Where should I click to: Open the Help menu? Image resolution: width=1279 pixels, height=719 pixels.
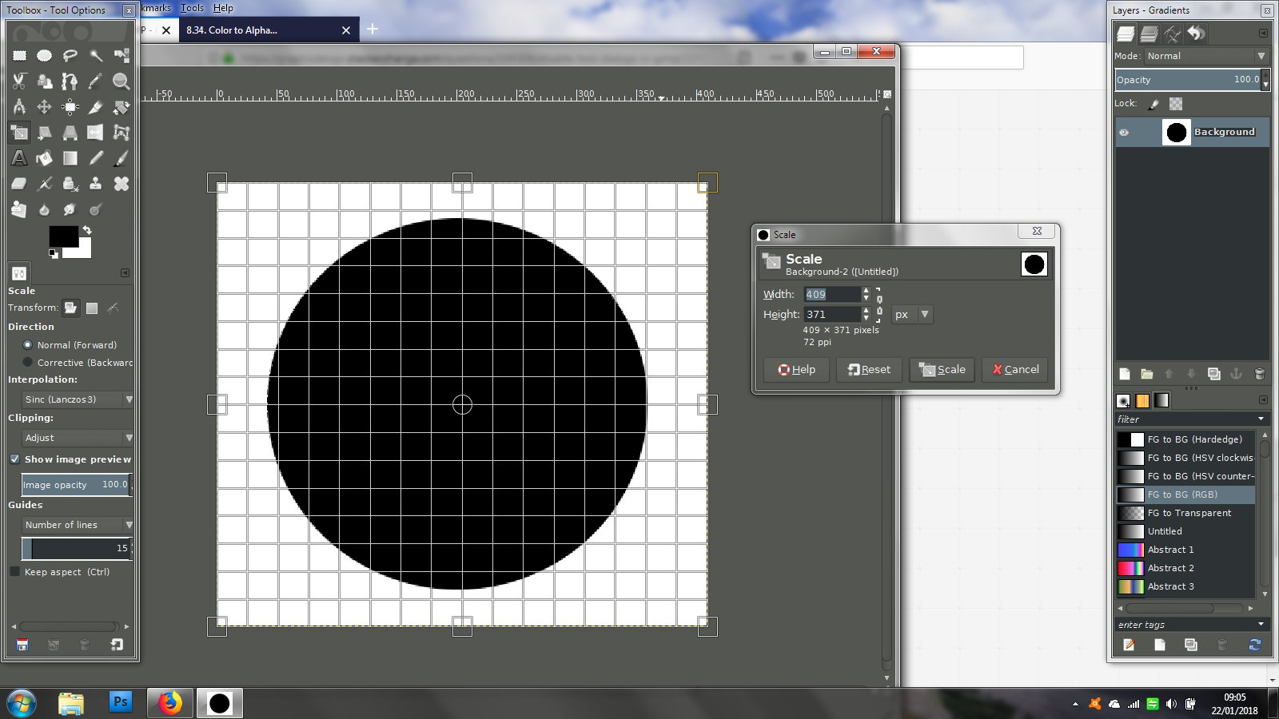tap(223, 8)
